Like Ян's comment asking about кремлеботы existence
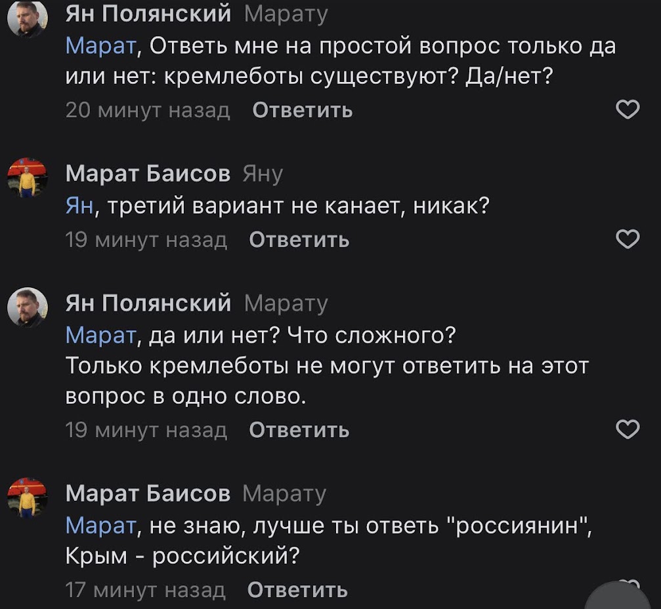 point(628,111)
